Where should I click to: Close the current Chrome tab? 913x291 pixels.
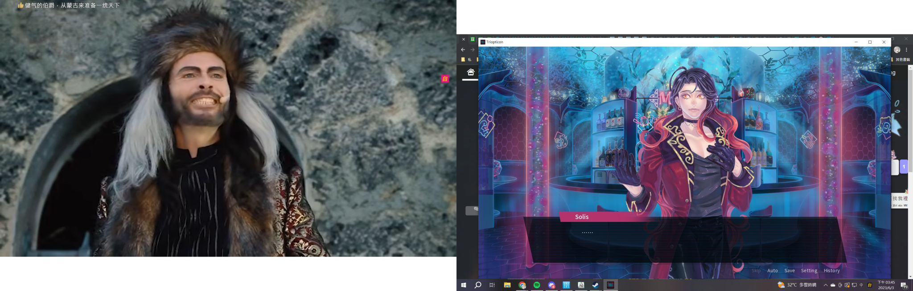pyautogui.click(x=464, y=39)
